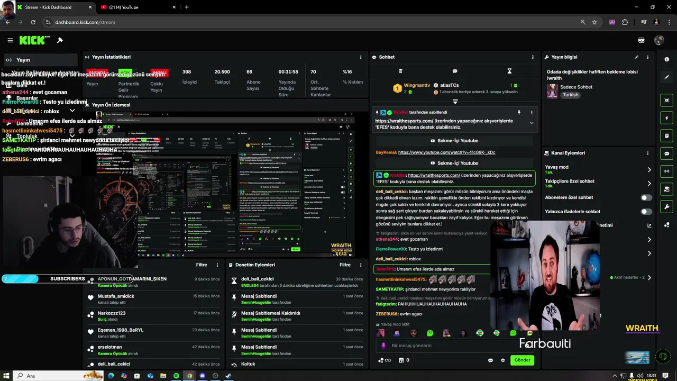Image resolution: width=677 pixels, height=381 pixels.
Task: Click the Turkish language tag
Action: [x=571, y=95]
